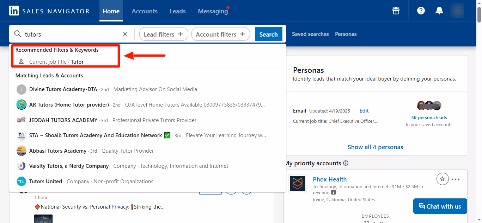Image resolution: width=482 pixels, height=223 pixels.
Task: Open the notifications bell
Action: 439,11
